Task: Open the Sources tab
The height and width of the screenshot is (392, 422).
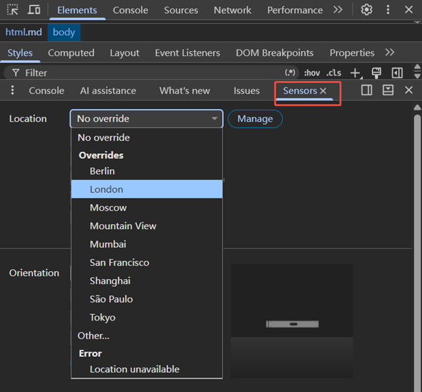Action: click(181, 10)
